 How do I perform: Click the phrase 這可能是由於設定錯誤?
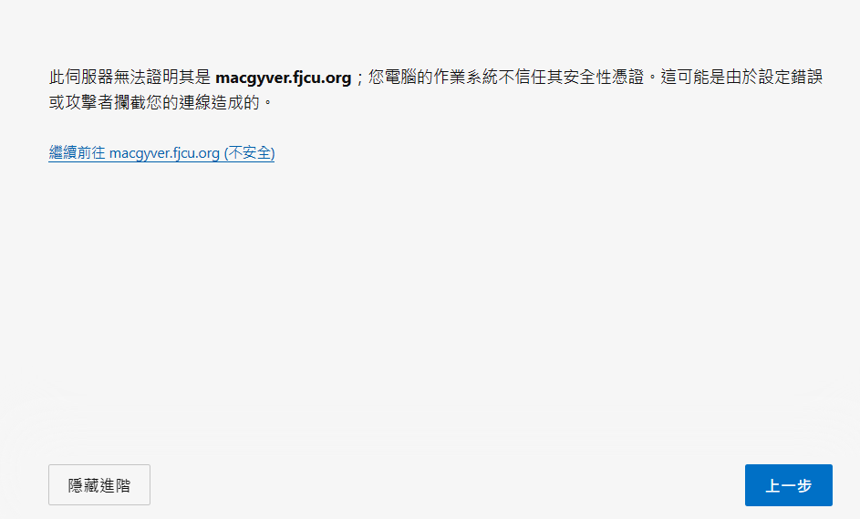[741, 78]
